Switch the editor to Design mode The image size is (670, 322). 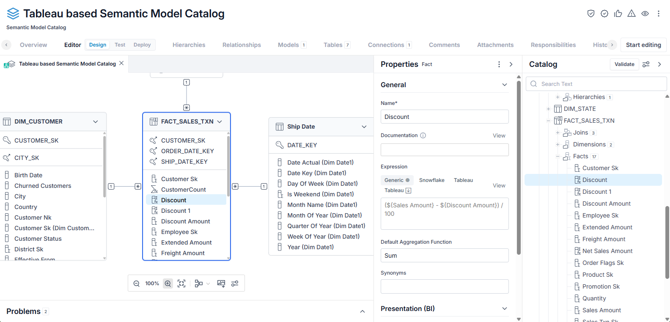(98, 45)
